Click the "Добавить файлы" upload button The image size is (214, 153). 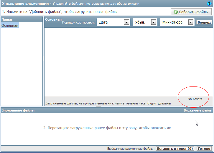pyautogui.click(x=191, y=12)
